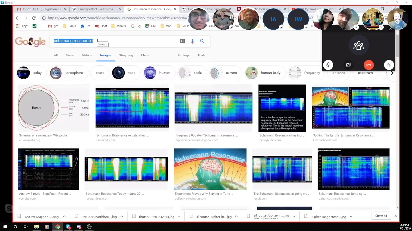This screenshot has height=231, width=412.
Task: Open the Apps bookmark shortcut
Action: [22, 26]
